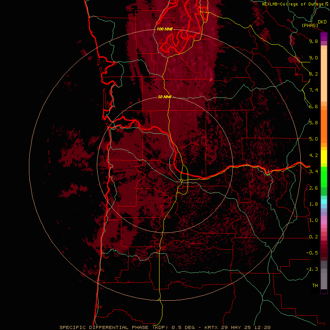Click the TH legend label
Screen dimensions: 330x330
(x=315, y=286)
